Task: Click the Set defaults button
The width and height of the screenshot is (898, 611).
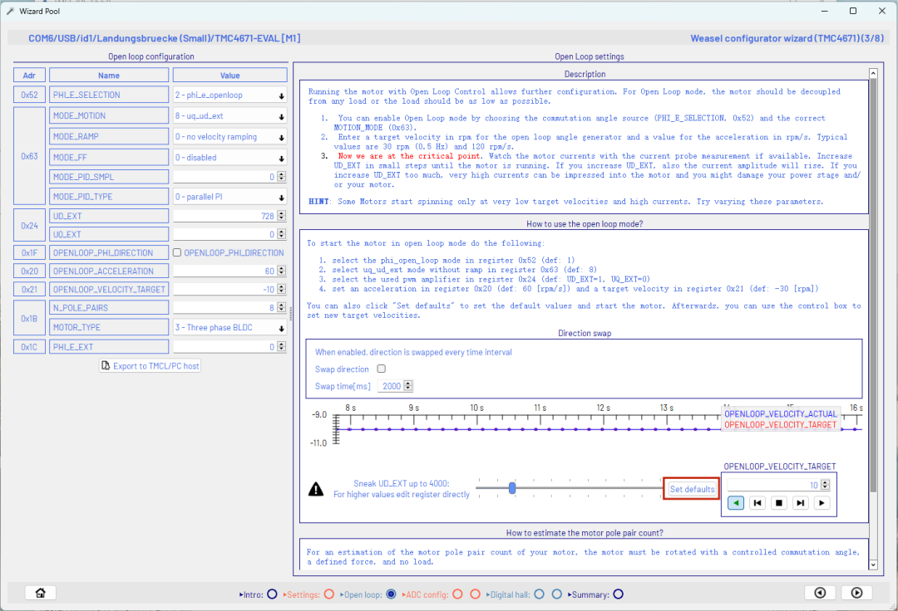Action: click(691, 489)
